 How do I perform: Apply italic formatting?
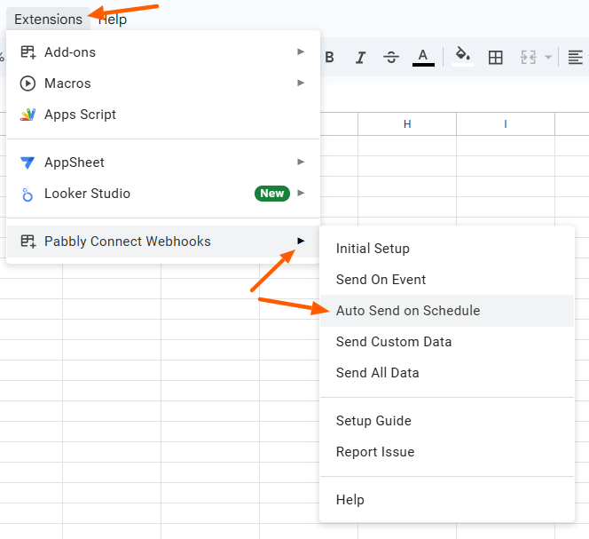tap(361, 57)
